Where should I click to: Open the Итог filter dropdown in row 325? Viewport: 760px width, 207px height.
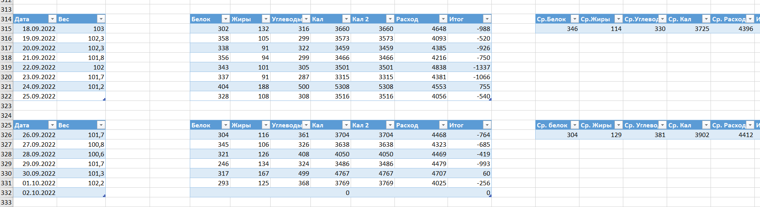click(x=487, y=125)
